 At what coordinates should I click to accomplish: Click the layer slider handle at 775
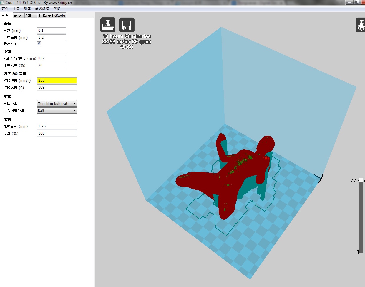[x=361, y=180]
